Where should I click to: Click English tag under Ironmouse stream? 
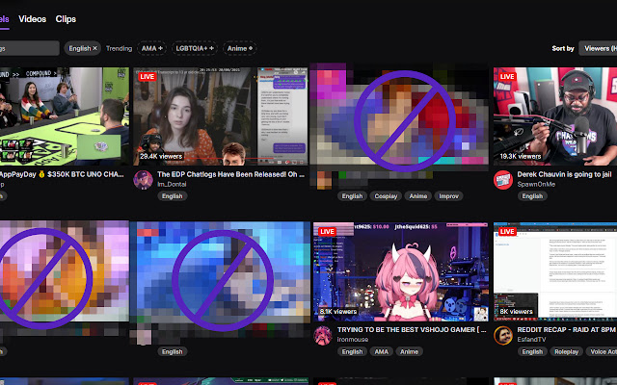click(352, 351)
